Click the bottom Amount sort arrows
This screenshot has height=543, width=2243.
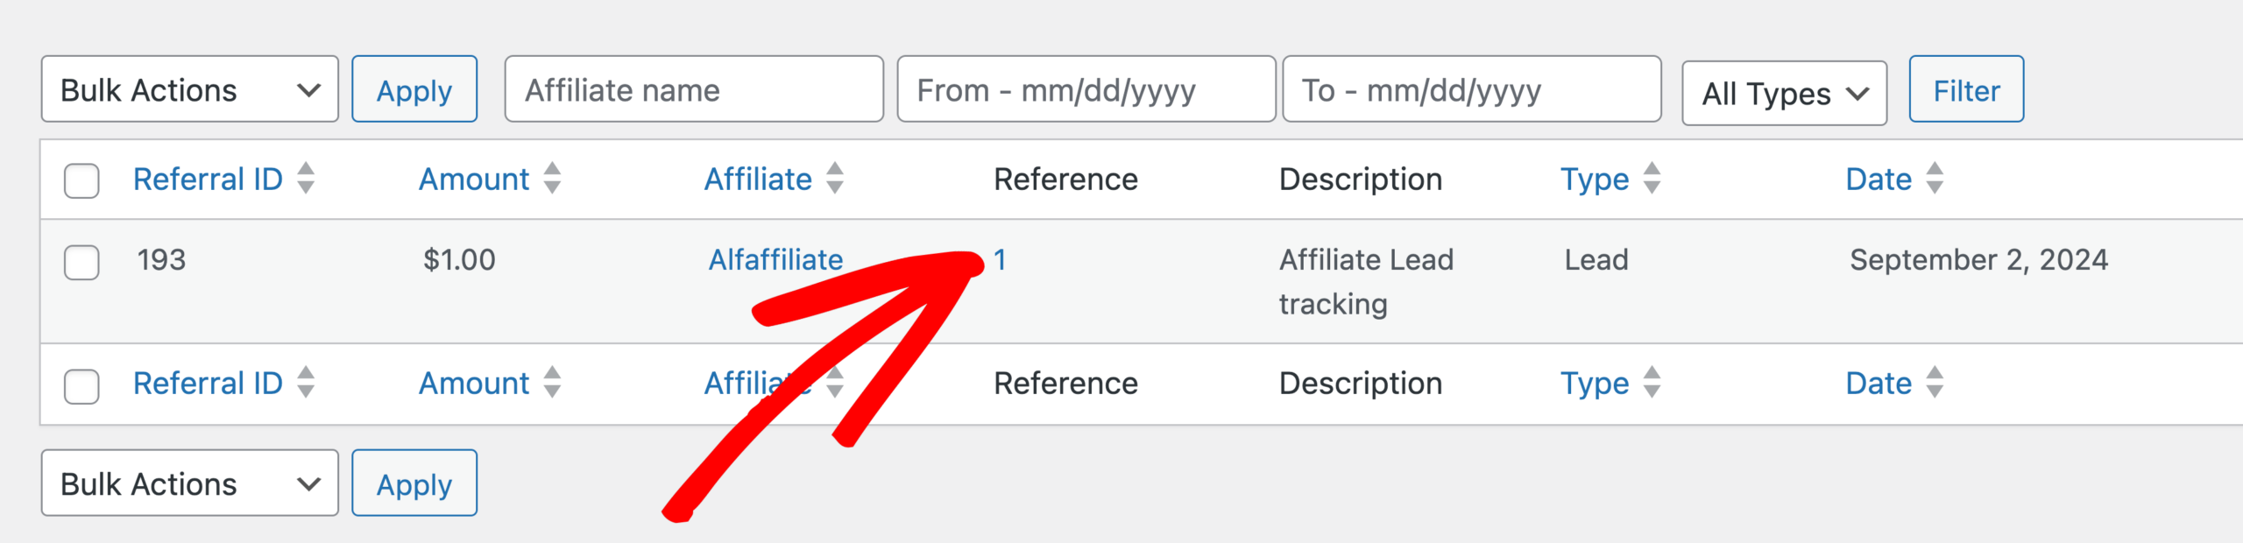552,383
